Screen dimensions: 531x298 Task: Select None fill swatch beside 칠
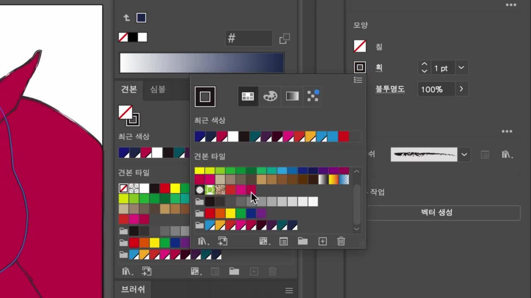(360, 46)
